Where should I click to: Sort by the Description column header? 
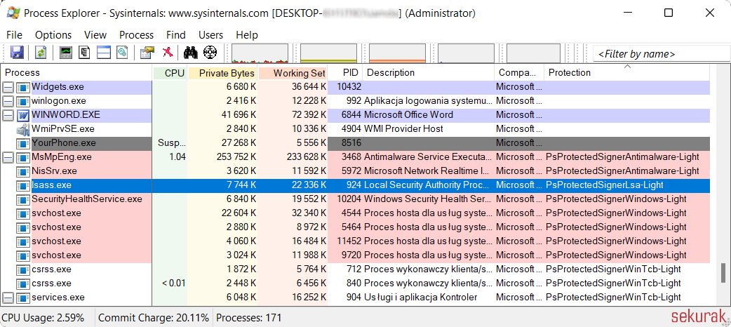[x=428, y=73]
